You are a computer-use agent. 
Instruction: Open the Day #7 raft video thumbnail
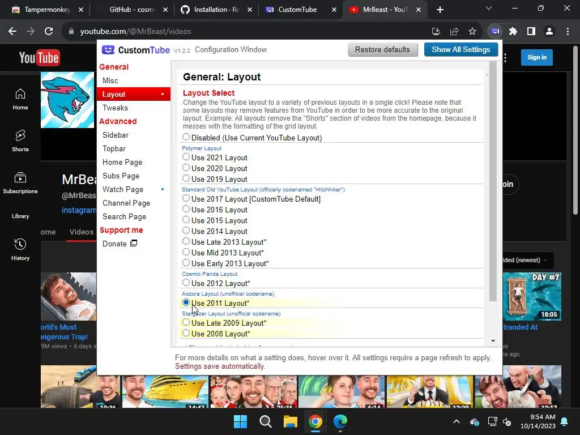tap(532, 296)
